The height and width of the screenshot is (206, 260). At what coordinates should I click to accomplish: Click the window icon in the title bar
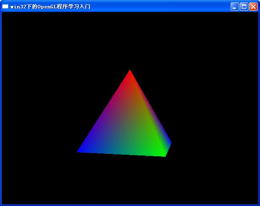[x=5, y=6]
